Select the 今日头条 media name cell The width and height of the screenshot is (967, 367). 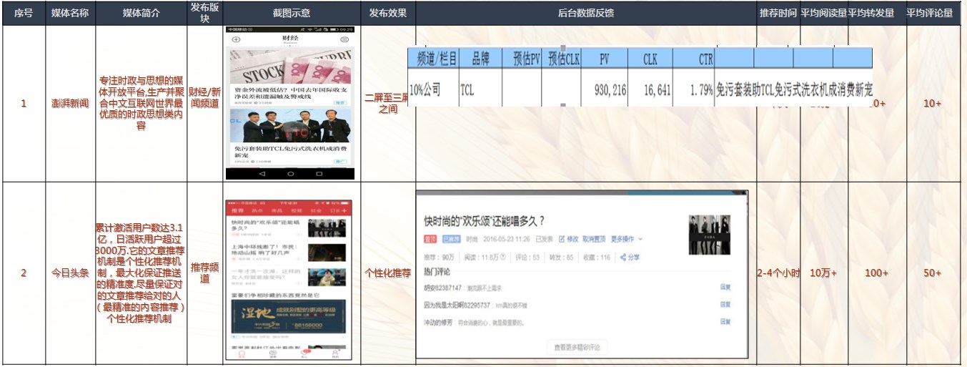pos(71,273)
